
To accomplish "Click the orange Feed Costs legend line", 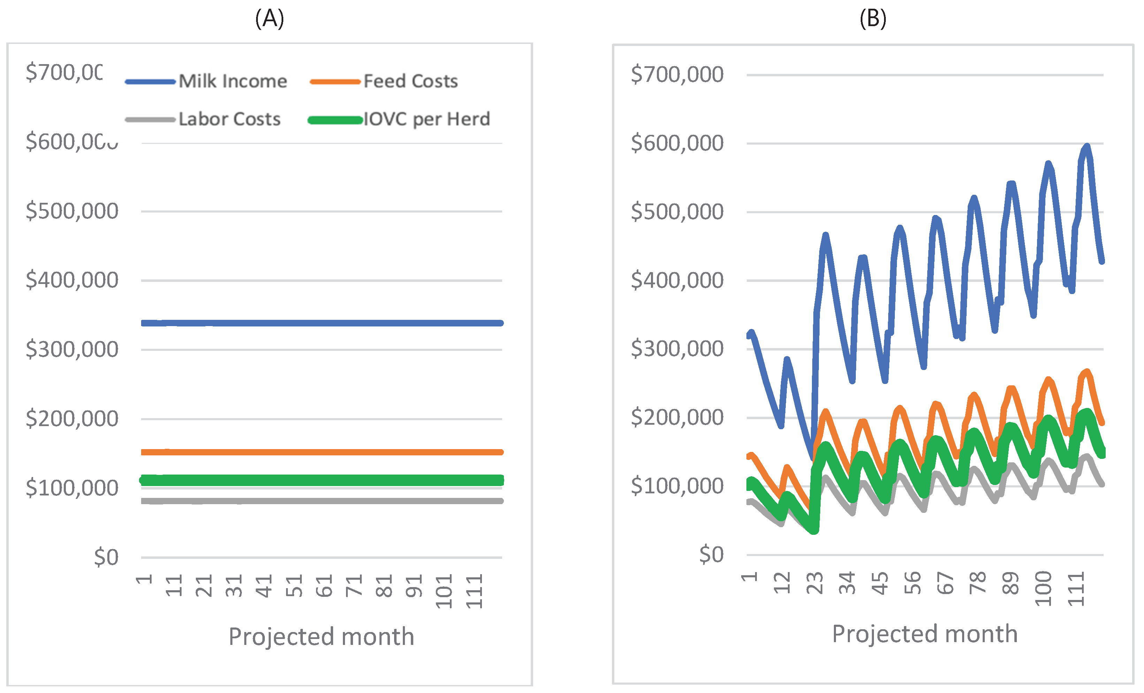I will (335, 82).
